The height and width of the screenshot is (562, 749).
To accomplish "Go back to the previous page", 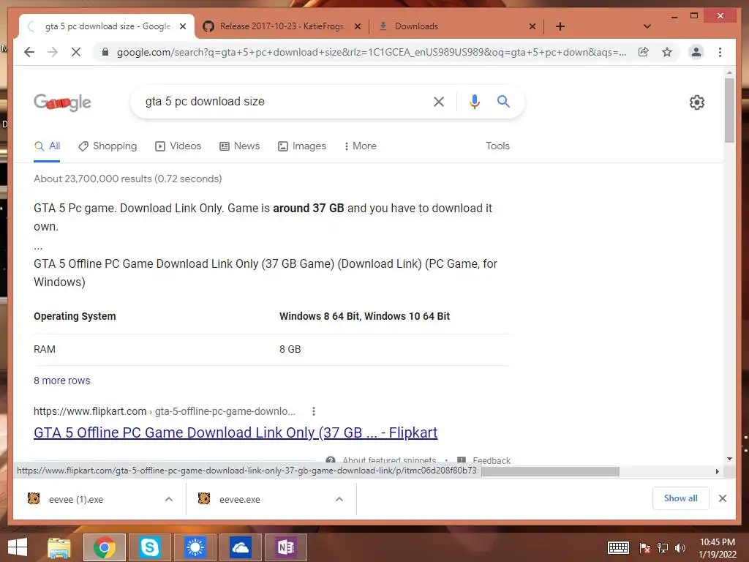I will [29, 52].
